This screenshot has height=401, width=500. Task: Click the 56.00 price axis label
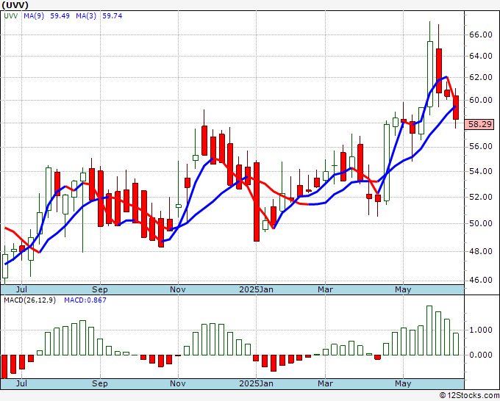point(480,146)
